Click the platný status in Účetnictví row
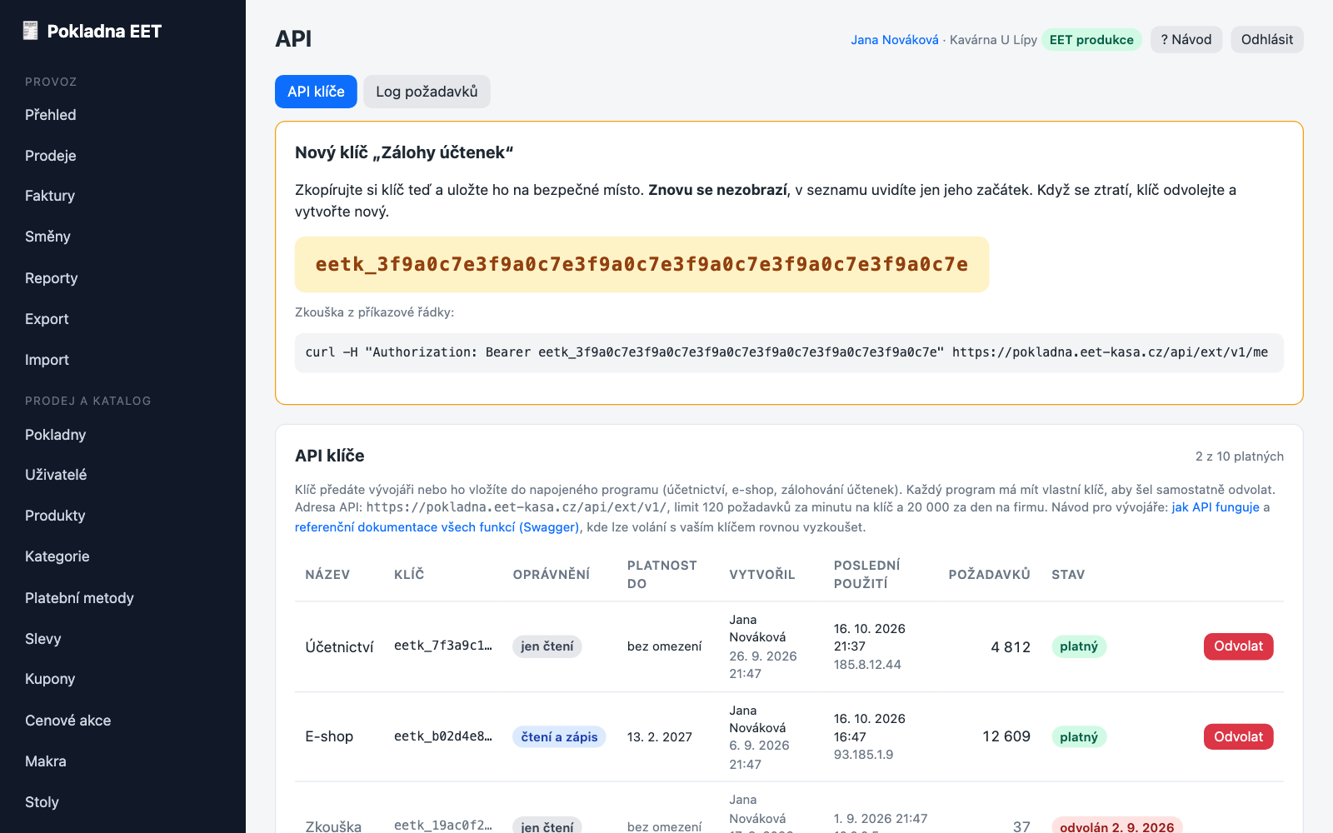Image resolution: width=1333 pixels, height=833 pixels. (1079, 646)
